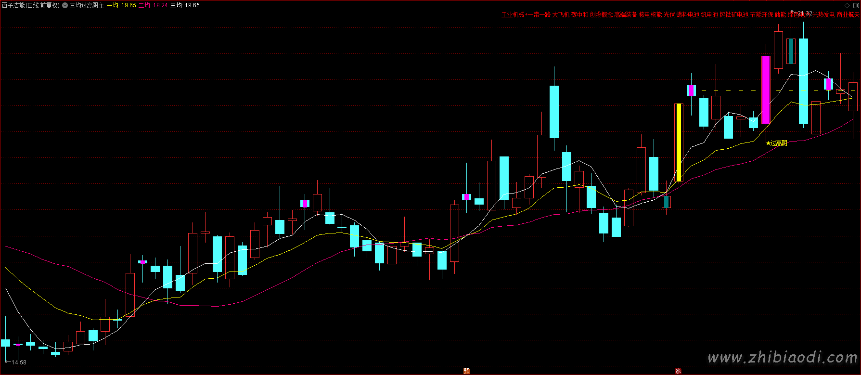
Task: Click the large magenta candlestick above 过高阴
Action: tap(766, 90)
